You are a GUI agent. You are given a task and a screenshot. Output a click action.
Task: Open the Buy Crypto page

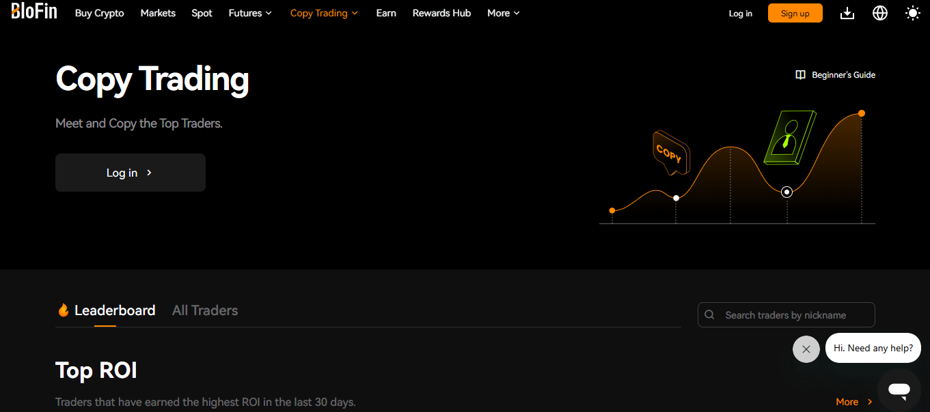click(x=100, y=13)
